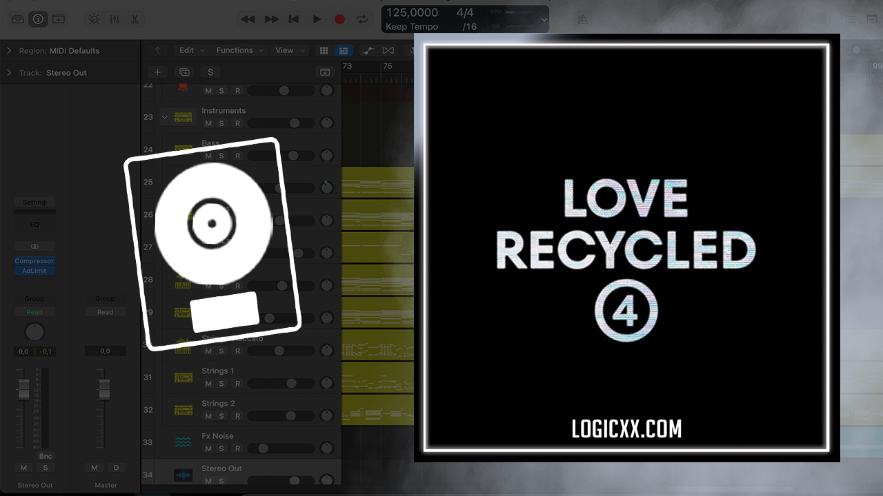
Task: Click the Rewind transport button
Action: click(x=248, y=19)
